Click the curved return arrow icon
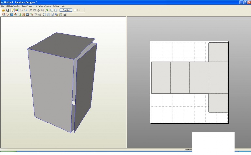The image size is (251, 155). tap(36, 15)
